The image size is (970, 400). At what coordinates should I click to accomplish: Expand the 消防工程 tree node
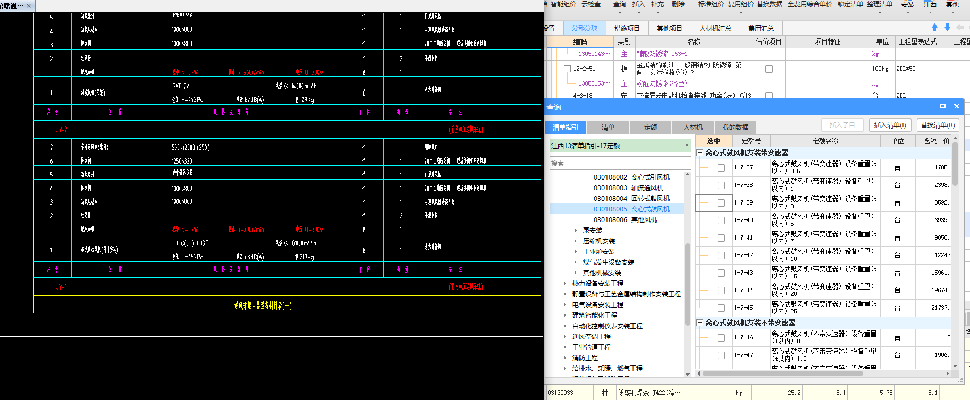coord(565,358)
